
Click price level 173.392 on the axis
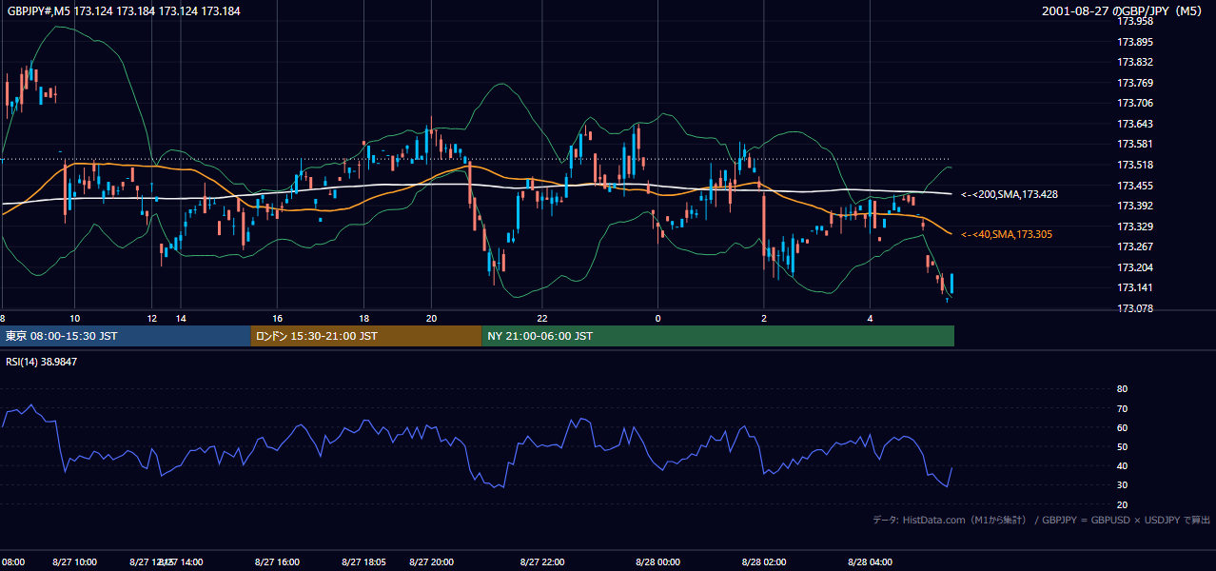[1135, 206]
